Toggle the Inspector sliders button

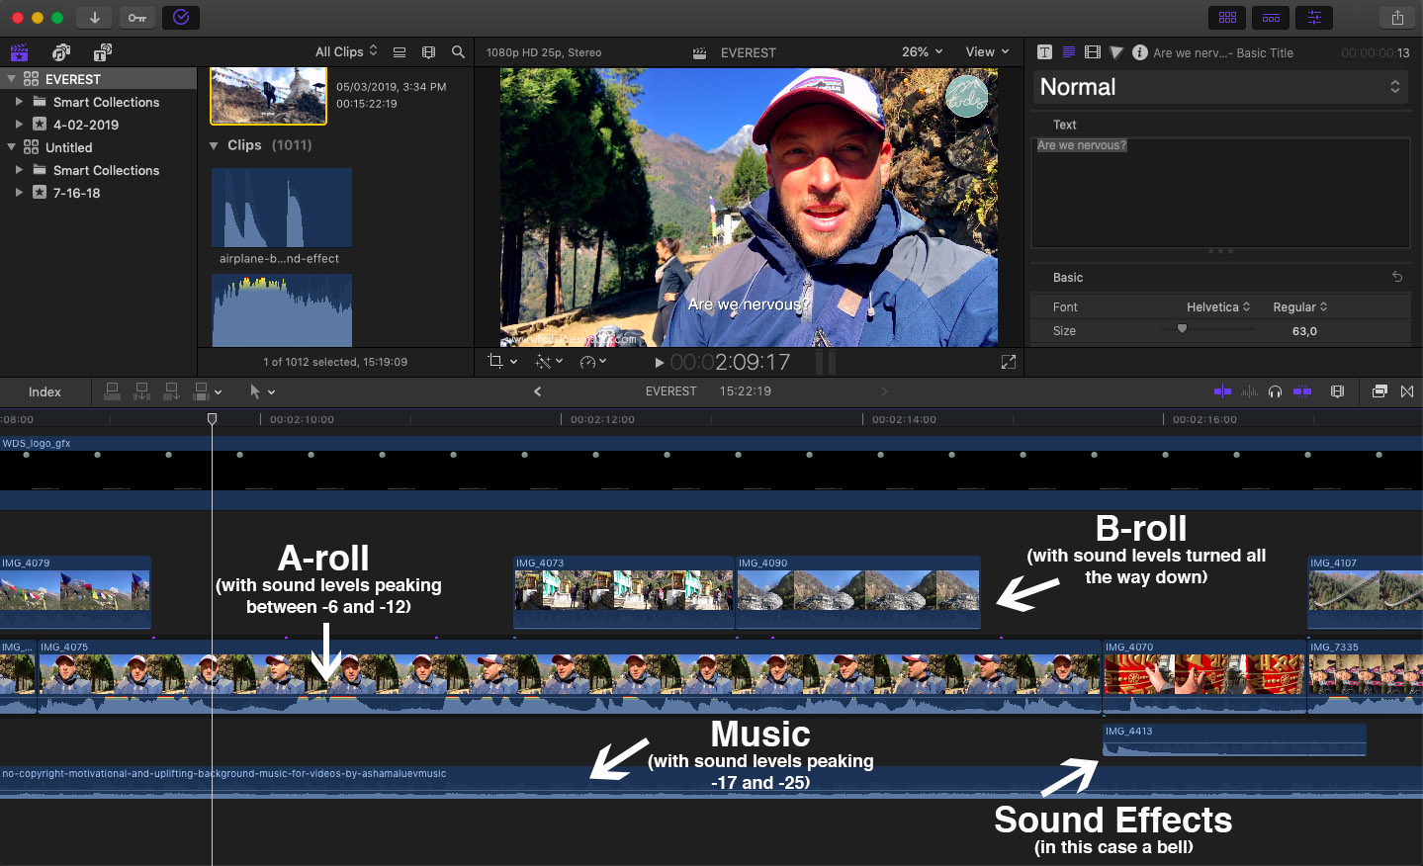[1314, 18]
